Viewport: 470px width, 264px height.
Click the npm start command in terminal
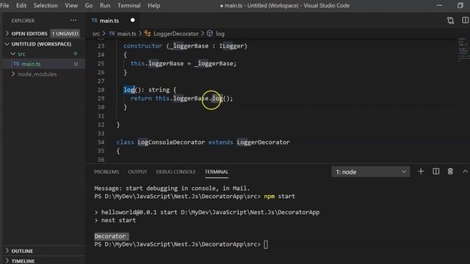coord(279,197)
